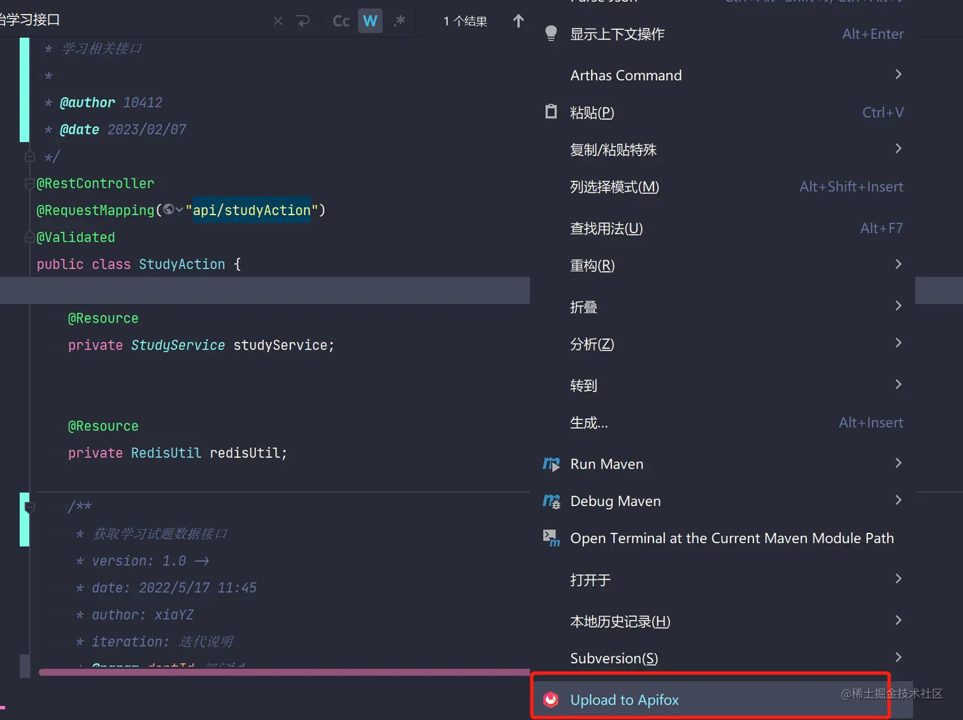
Task: Go to previous search occurrence arrow
Action: click(518, 21)
